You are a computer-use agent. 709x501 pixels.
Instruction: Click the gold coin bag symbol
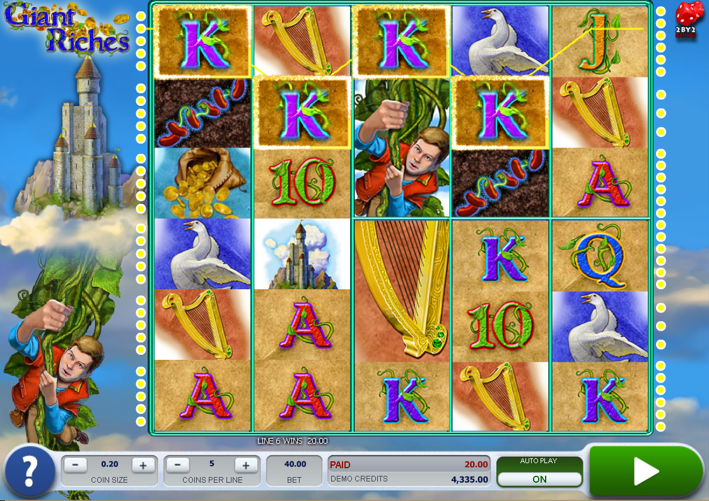click(x=202, y=183)
